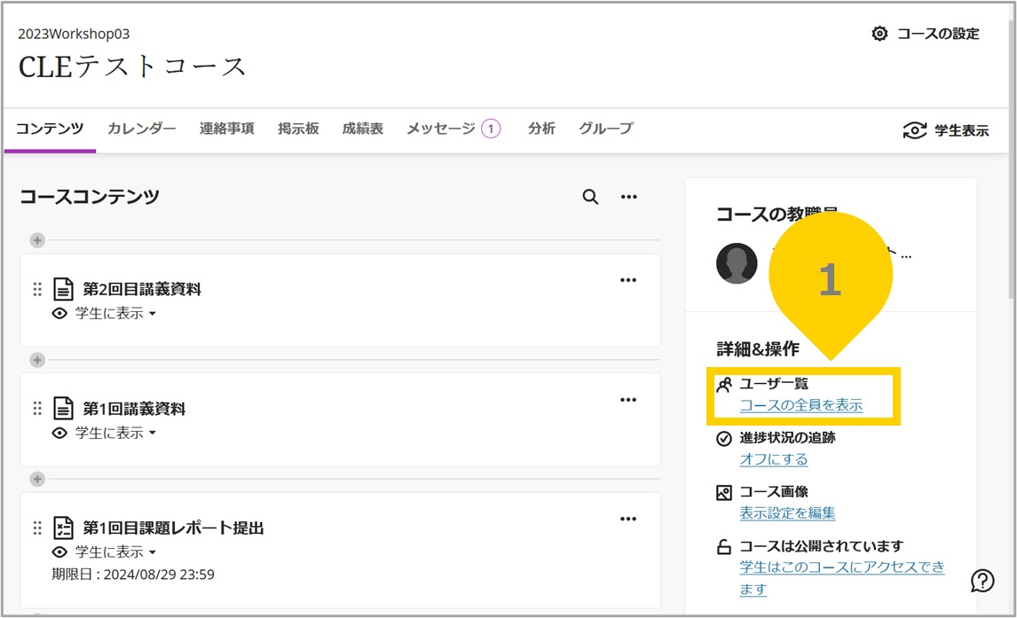Click the student view eye icon
1017x618 pixels.
point(915,130)
